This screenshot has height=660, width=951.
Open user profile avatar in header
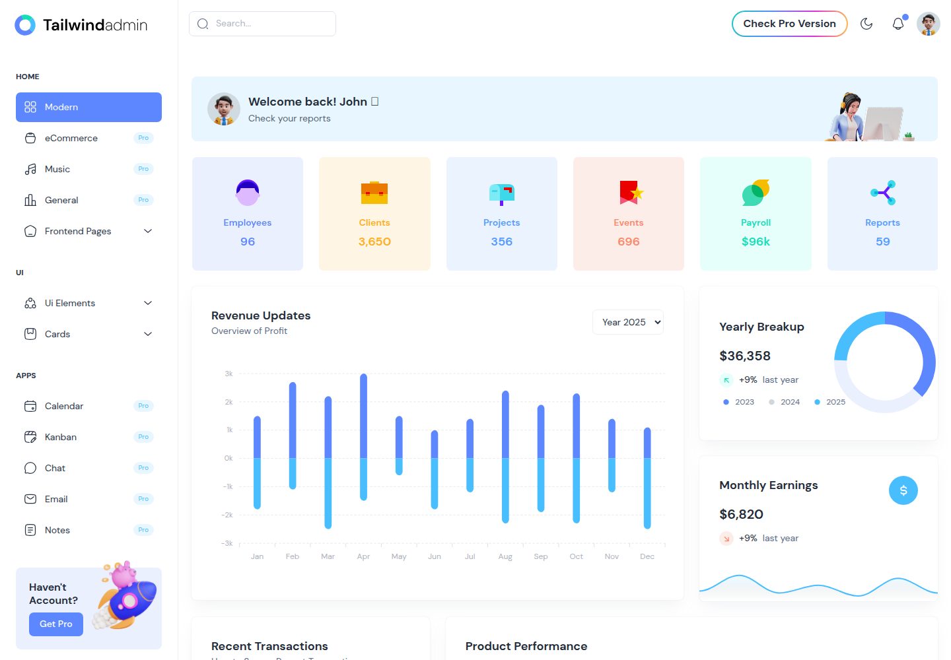tap(929, 24)
